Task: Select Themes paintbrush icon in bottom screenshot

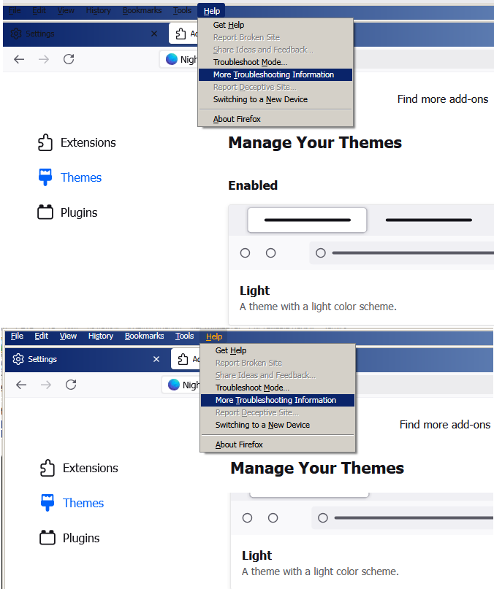Action: pyautogui.click(x=47, y=503)
